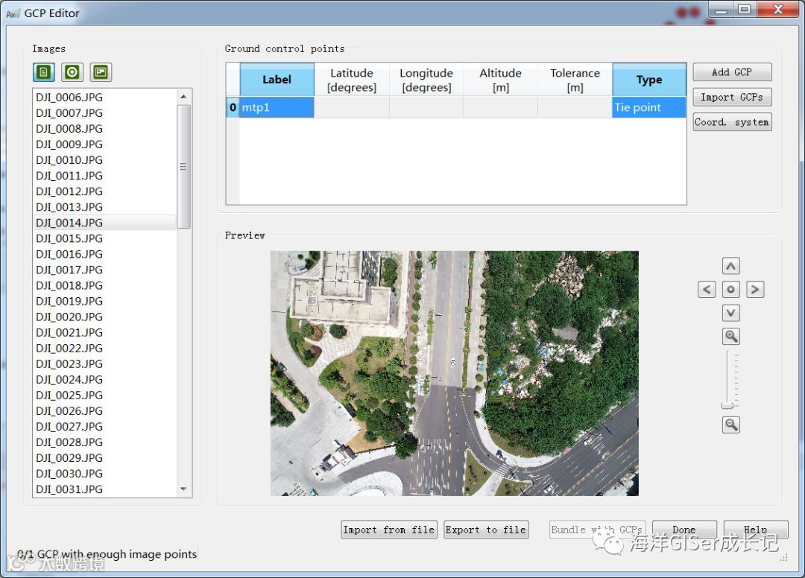Select DJI_0010.JPG in images list
Viewport: 805px width, 578px height.
click(105, 160)
